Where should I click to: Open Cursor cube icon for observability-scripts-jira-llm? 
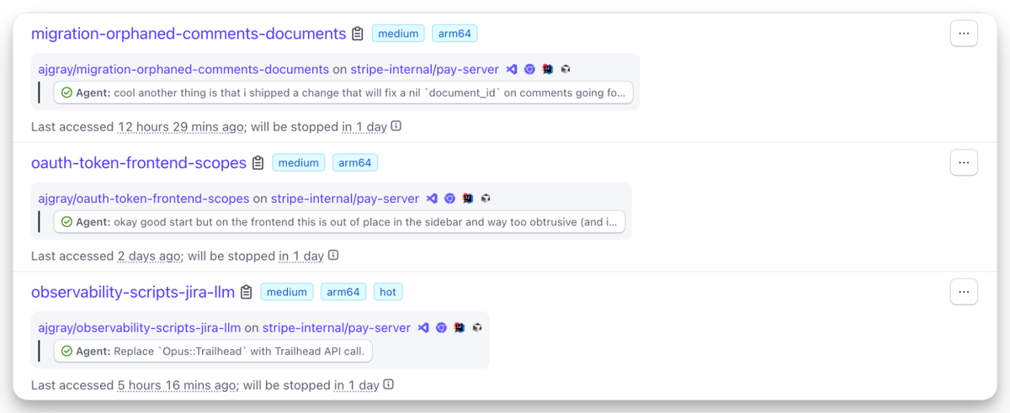pos(477,327)
